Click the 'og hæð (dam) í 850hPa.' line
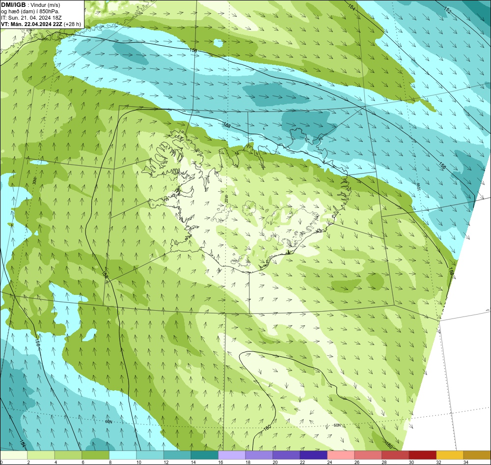Image resolution: width=491 pixels, height=465 pixels. [30, 11]
